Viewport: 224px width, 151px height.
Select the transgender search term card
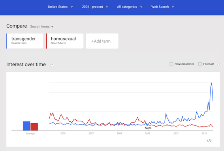[x=25, y=41]
